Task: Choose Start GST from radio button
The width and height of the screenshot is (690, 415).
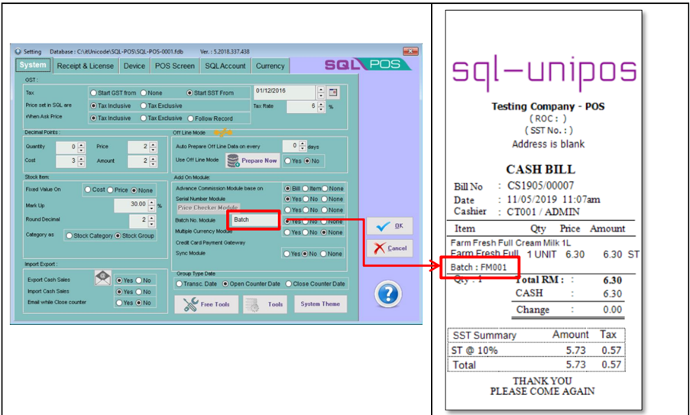Action: pyautogui.click(x=93, y=92)
